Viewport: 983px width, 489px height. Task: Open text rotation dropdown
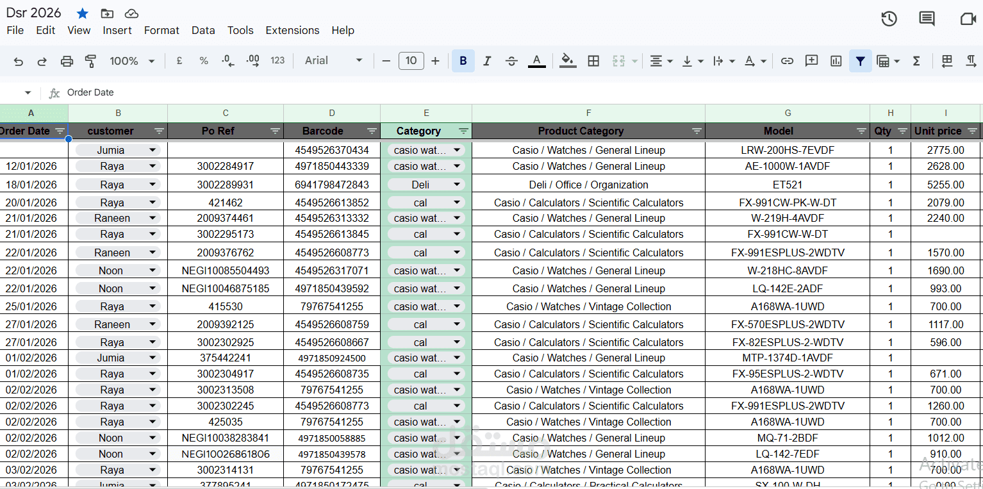coord(756,61)
